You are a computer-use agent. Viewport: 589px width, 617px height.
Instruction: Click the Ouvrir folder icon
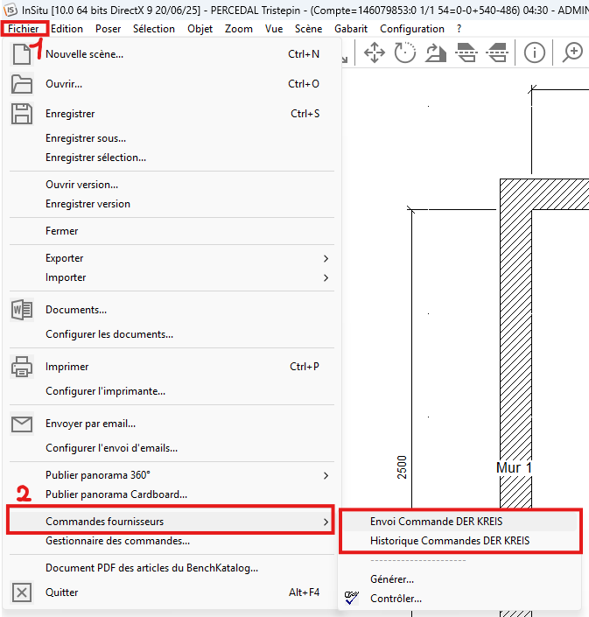click(x=22, y=84)
